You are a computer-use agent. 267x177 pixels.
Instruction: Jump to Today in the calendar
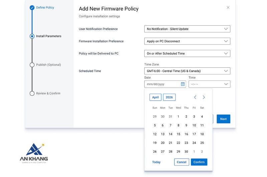coord(156,162)
